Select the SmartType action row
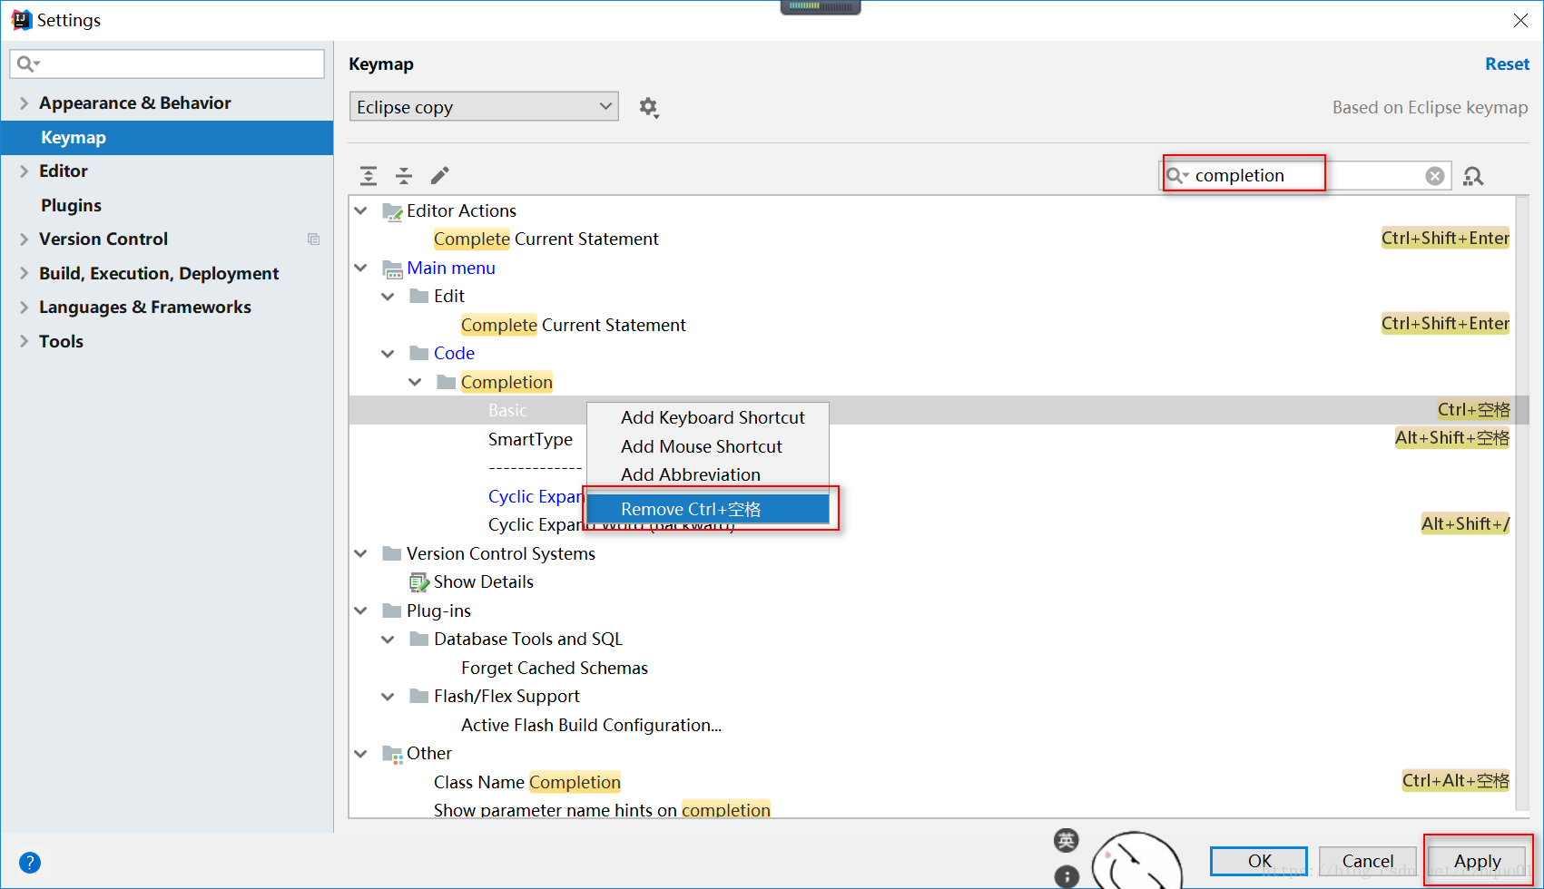Viewport: 1544px width, 889px height. 932,440
